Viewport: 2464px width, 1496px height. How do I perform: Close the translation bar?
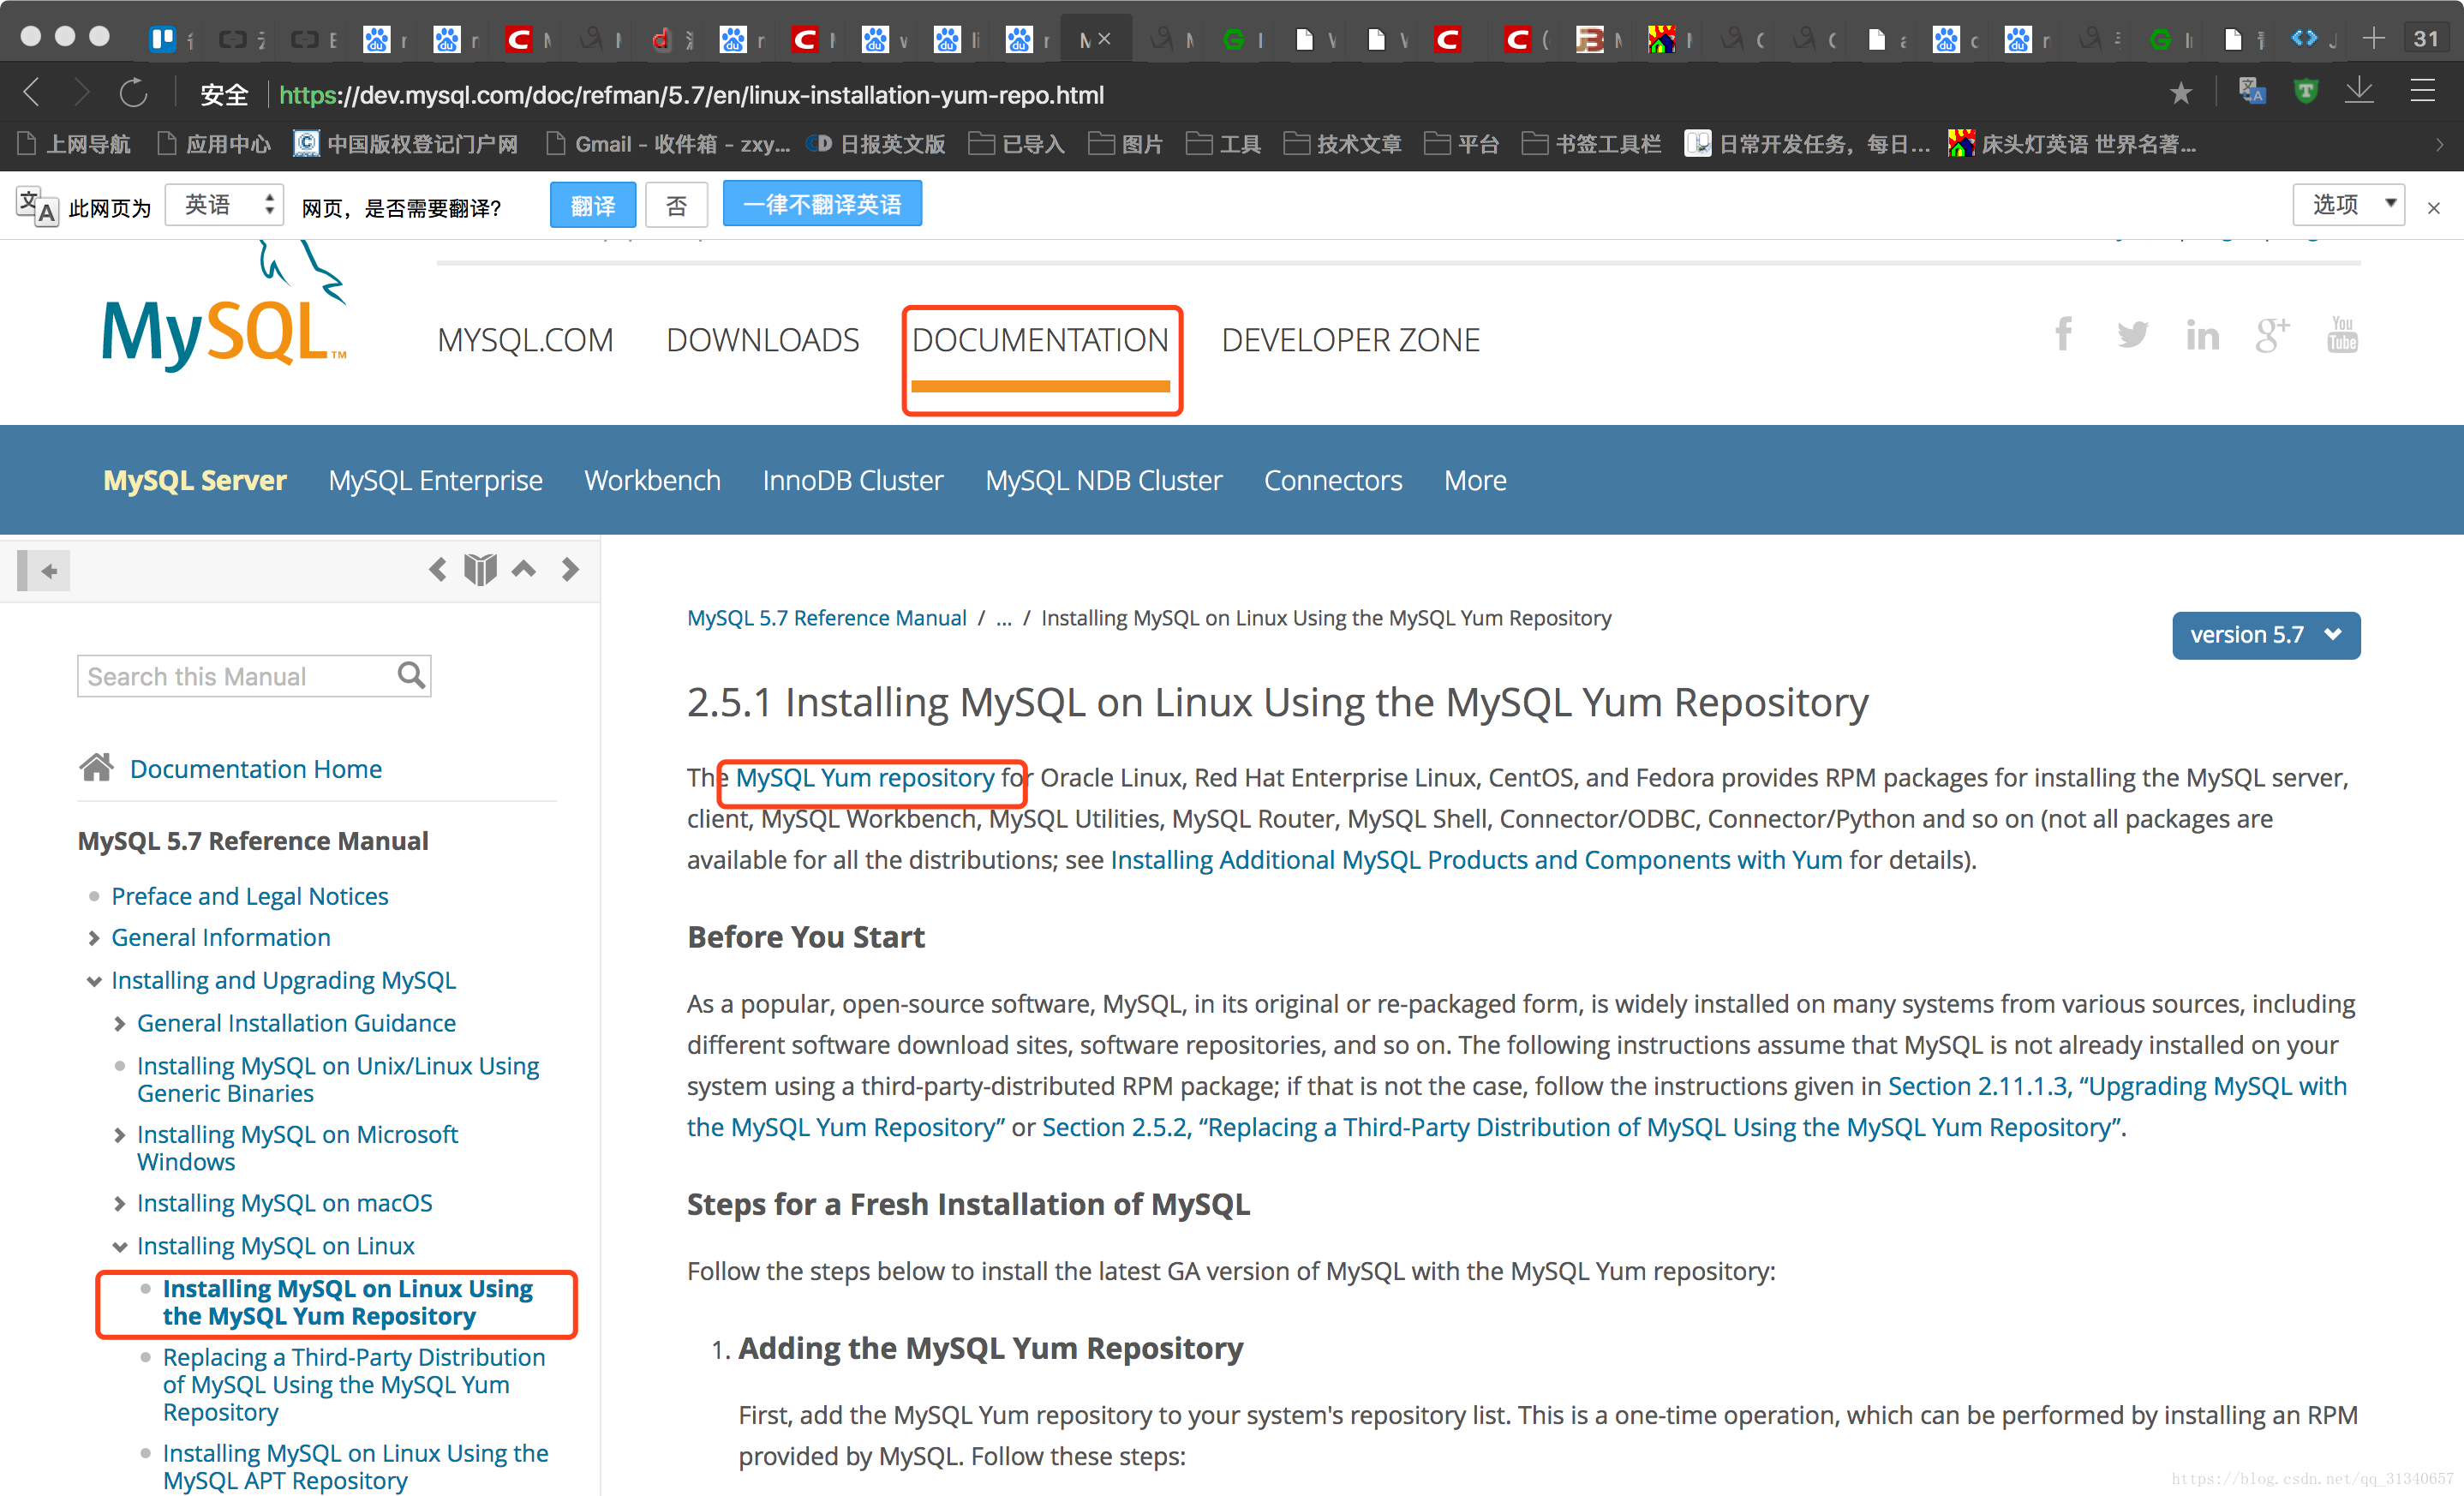pos(2434,208)
